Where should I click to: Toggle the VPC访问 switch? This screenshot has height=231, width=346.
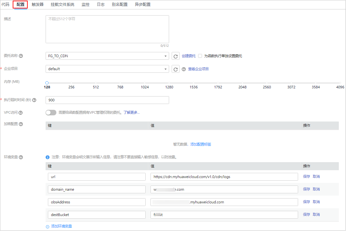[51, 113]
